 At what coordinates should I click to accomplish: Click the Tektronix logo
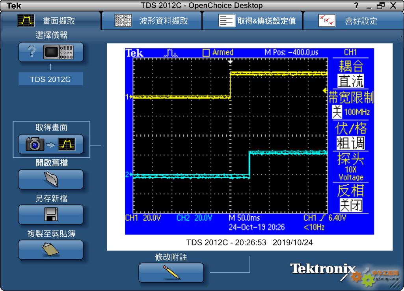tap(323, 269)
